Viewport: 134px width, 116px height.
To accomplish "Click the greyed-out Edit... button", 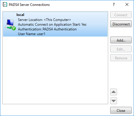I will point(121,49).
